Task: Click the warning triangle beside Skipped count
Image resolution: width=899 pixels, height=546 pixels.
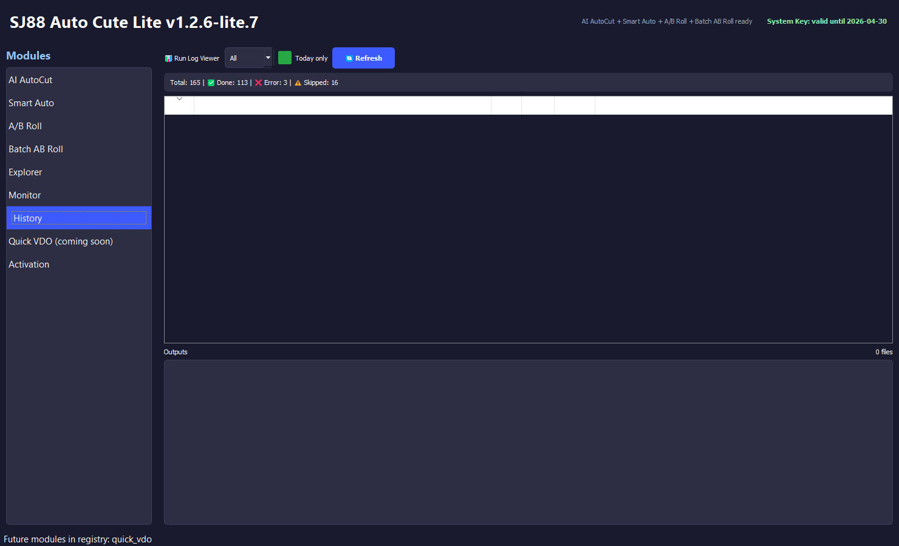Action: 297,82
